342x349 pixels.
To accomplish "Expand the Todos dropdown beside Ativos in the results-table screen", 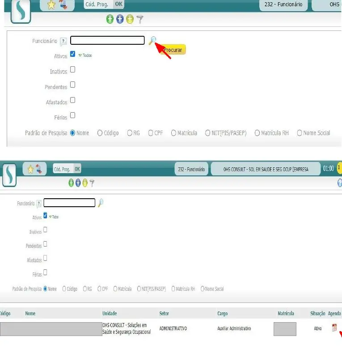I will click(x=54, y=217).
